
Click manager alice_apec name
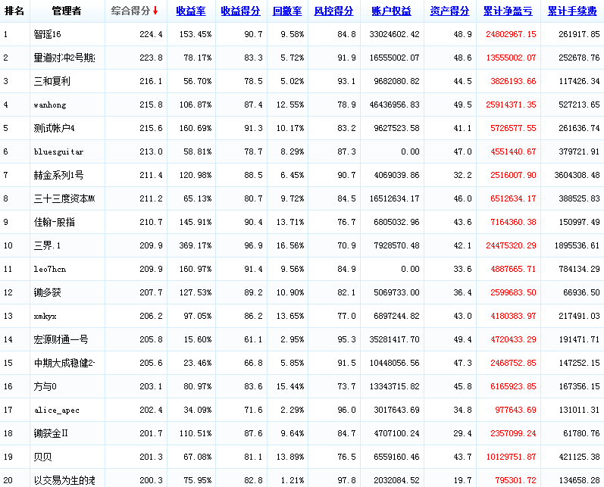coord(56,411)
